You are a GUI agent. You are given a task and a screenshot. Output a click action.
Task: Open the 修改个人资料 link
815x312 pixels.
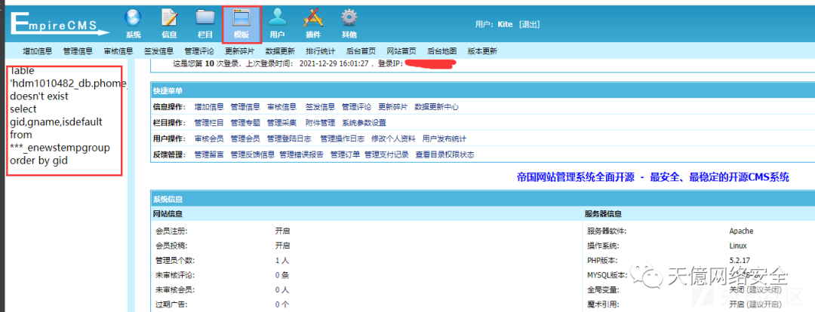[x=393, y=139]
